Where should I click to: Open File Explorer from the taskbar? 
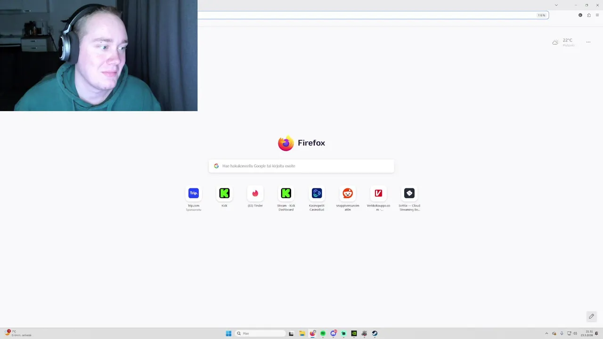click(302, 333)
